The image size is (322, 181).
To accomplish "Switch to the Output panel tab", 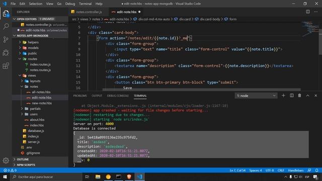I will (97, 96).
